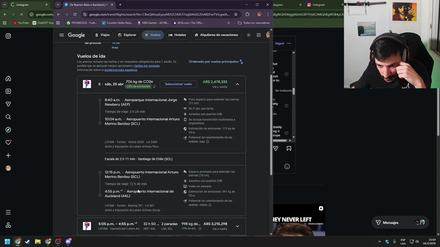This screenshot has height=247, width=440.
Task: Open the tab search dropdown in Flights window
Action: point(58,5)
